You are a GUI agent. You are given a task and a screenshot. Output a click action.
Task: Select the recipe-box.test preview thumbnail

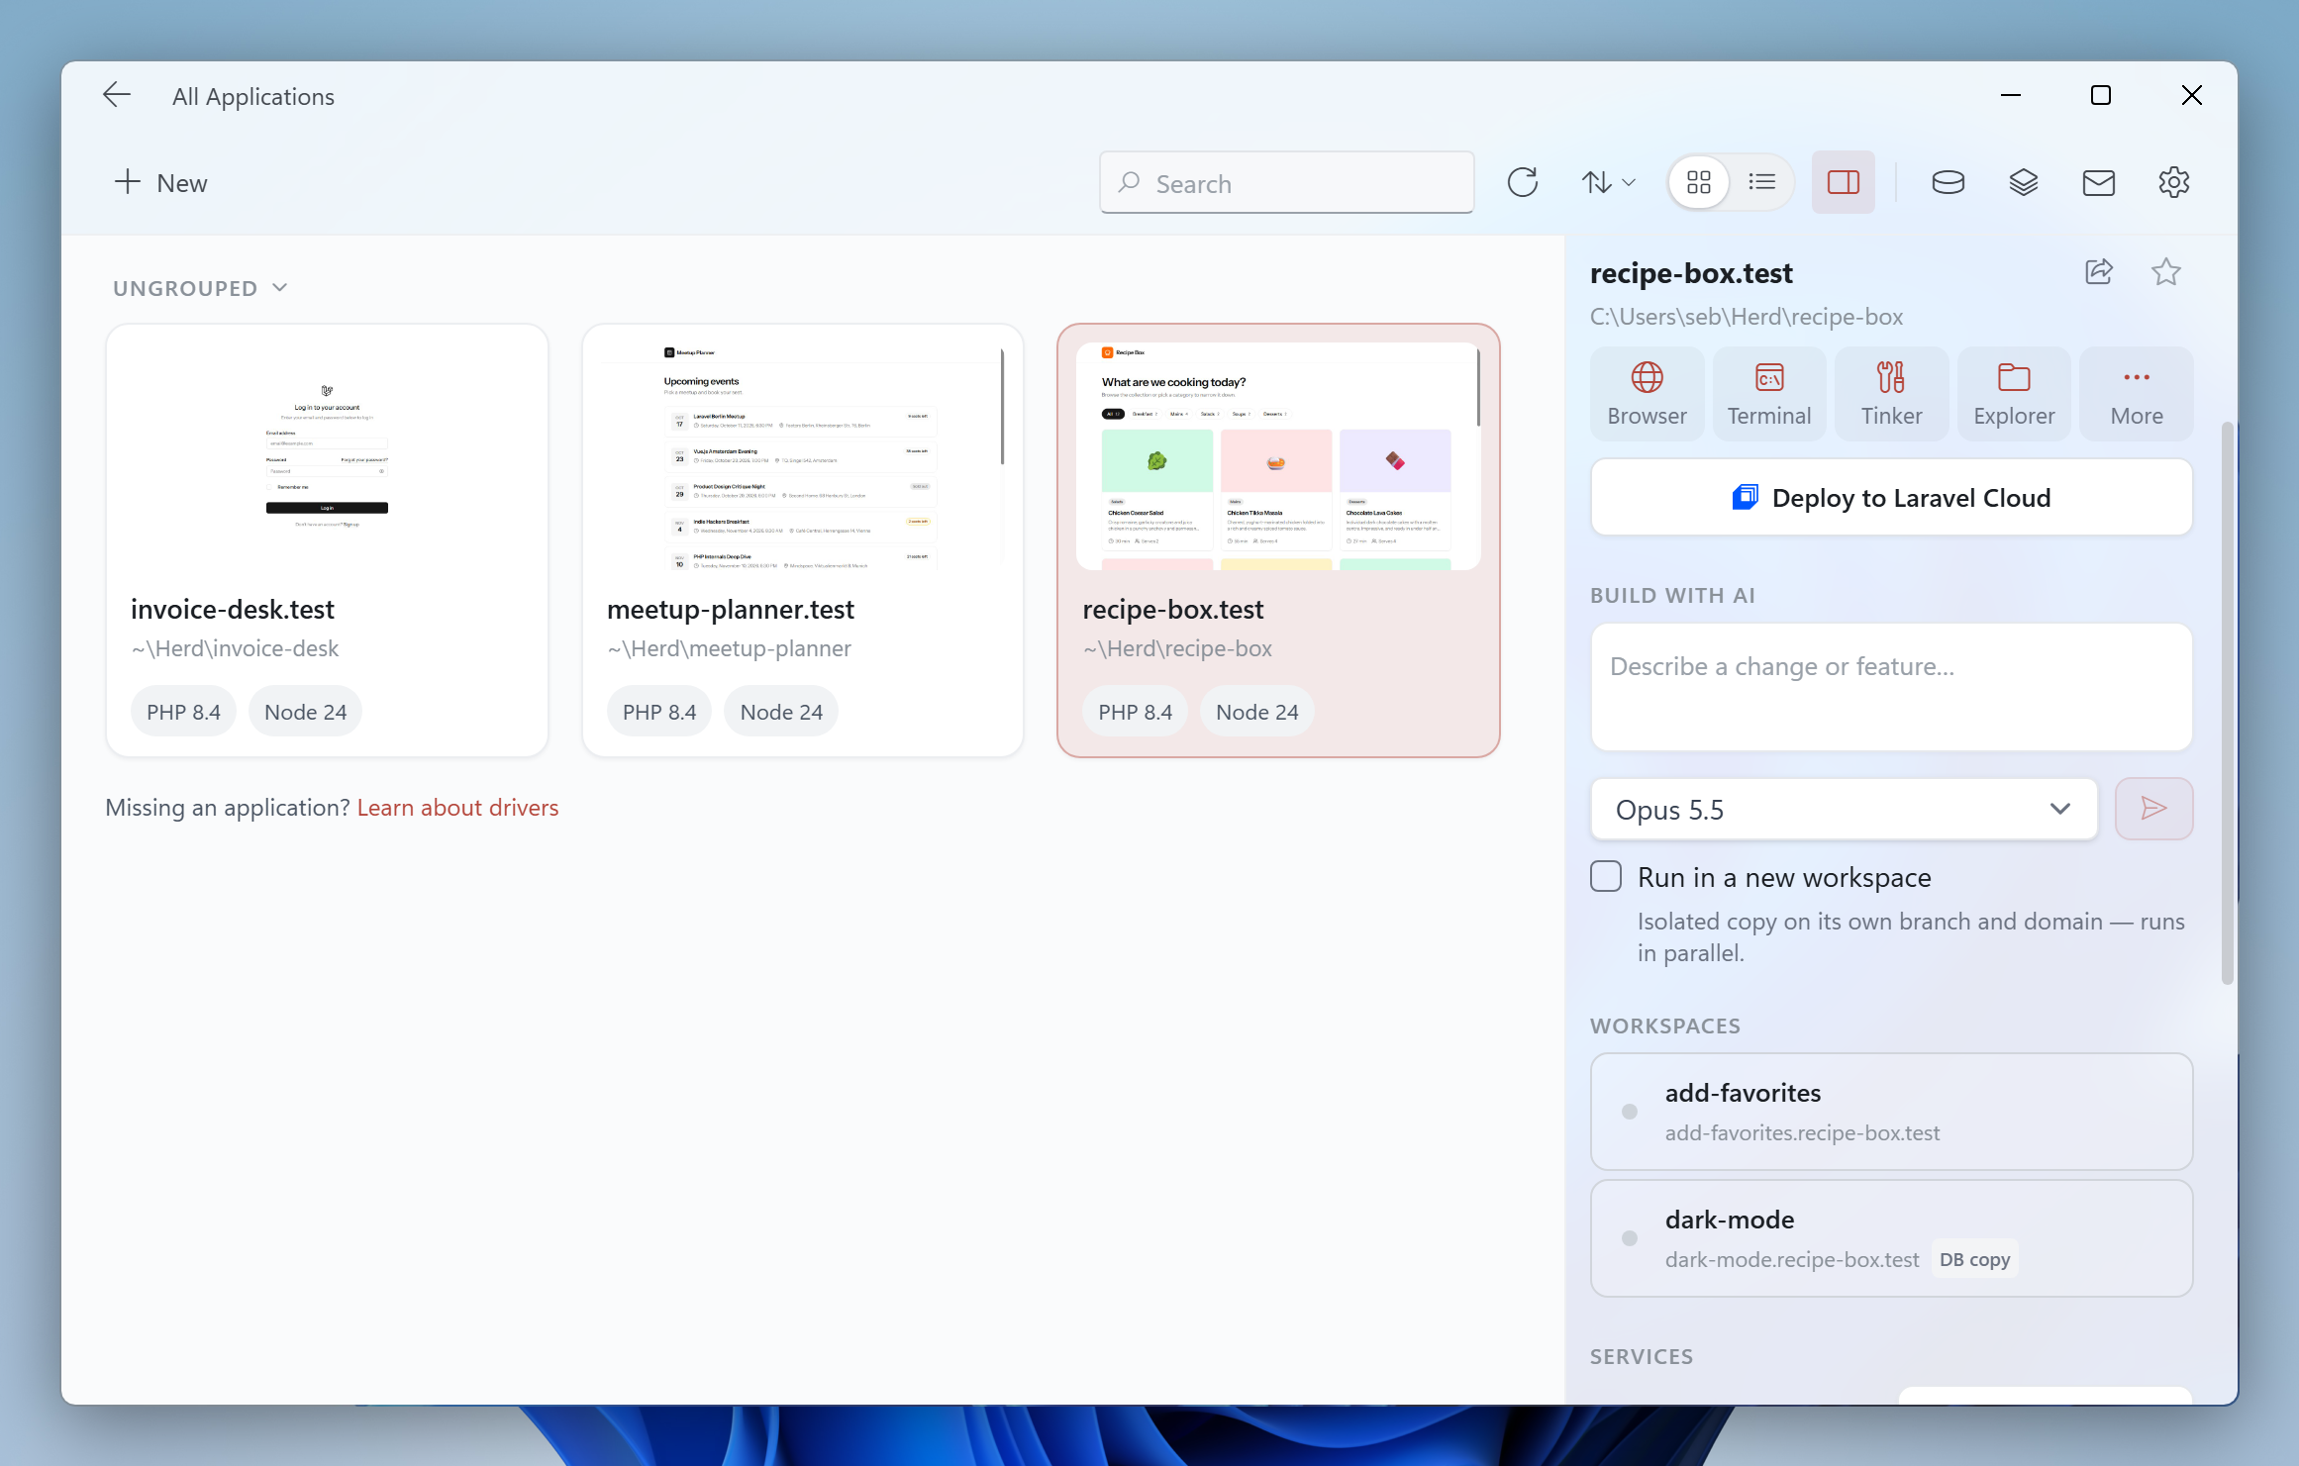pos(1278,456)
